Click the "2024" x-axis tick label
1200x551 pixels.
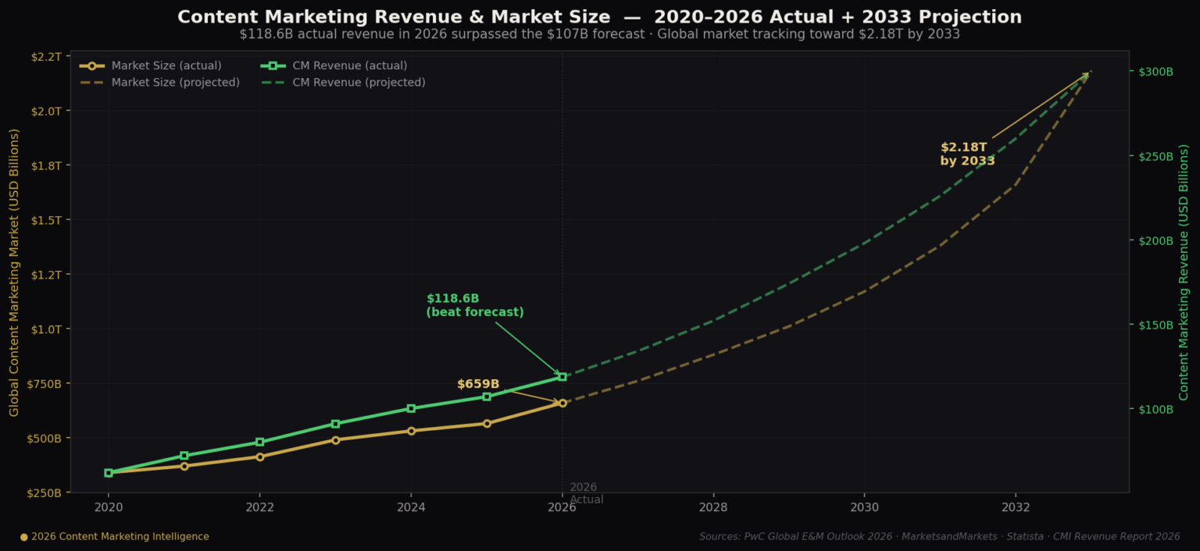coord(411,507)
